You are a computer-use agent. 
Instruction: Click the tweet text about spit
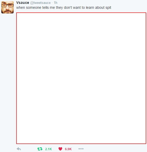pos(64,8)
